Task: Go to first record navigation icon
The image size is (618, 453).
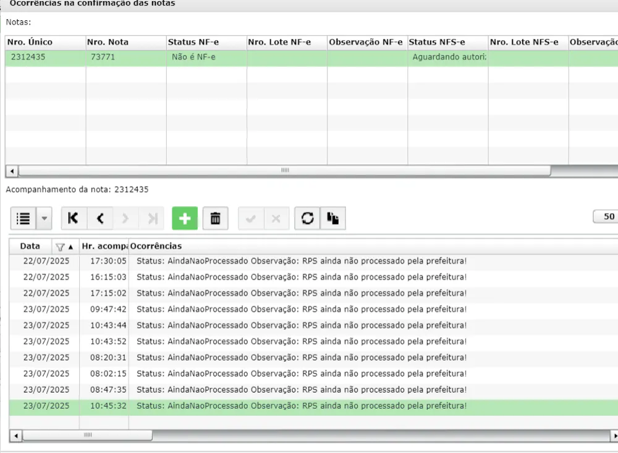Action: pyautogui.click(x=74, y=218)
